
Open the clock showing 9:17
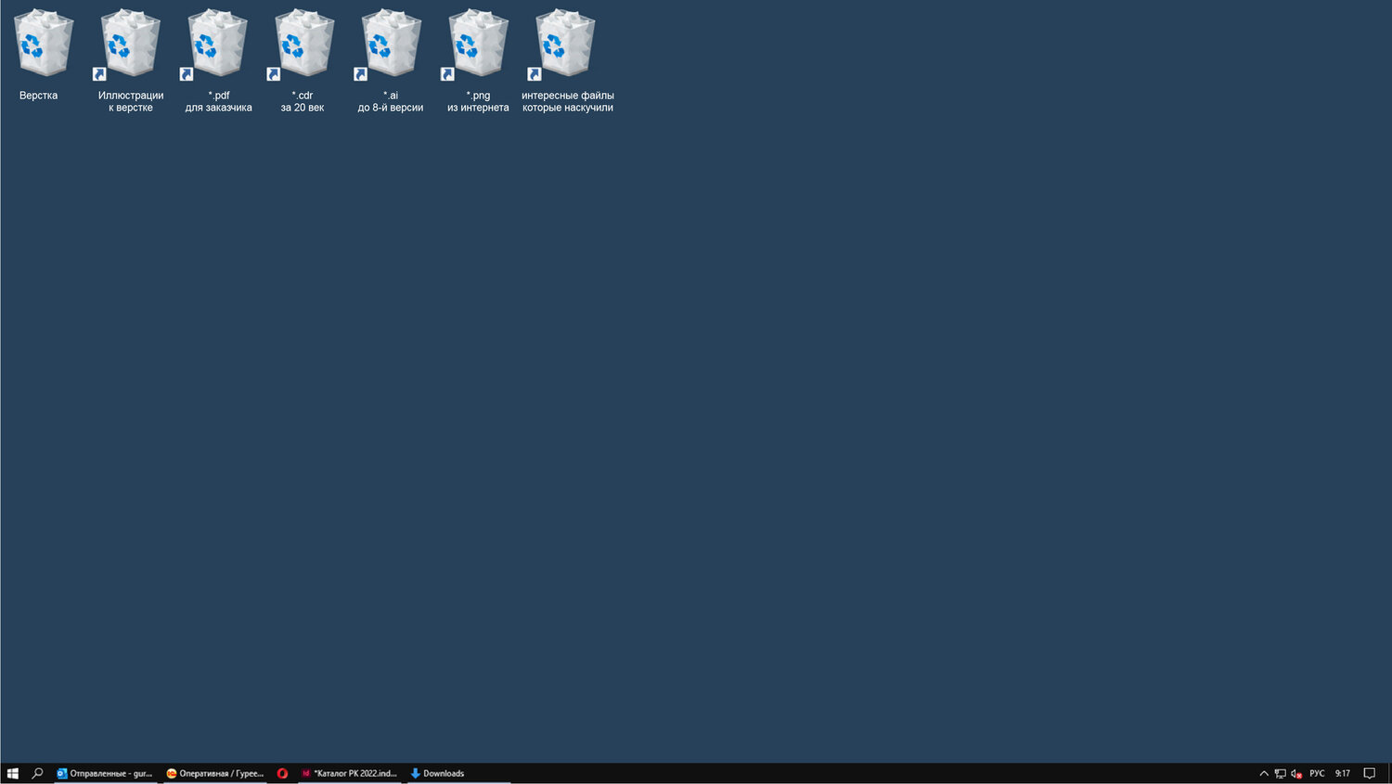tap(1343, 773)
